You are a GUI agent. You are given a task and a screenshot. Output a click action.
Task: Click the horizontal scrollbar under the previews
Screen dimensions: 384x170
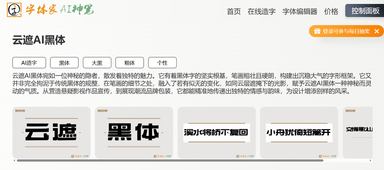click(x=170, y=160)
